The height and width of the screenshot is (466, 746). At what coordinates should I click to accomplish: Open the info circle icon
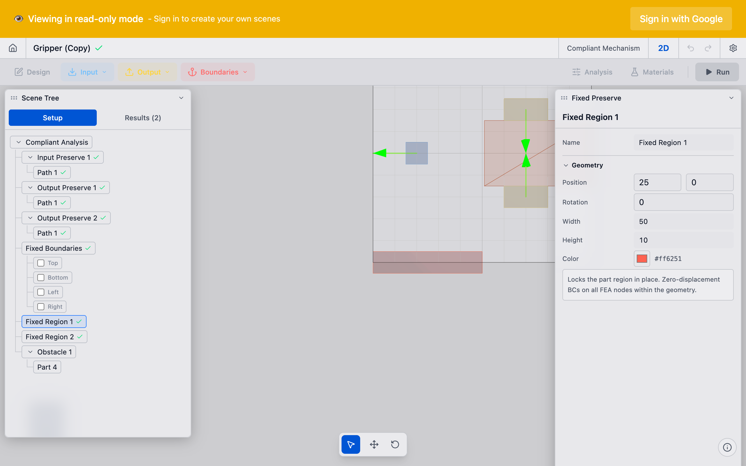(727, 447)
